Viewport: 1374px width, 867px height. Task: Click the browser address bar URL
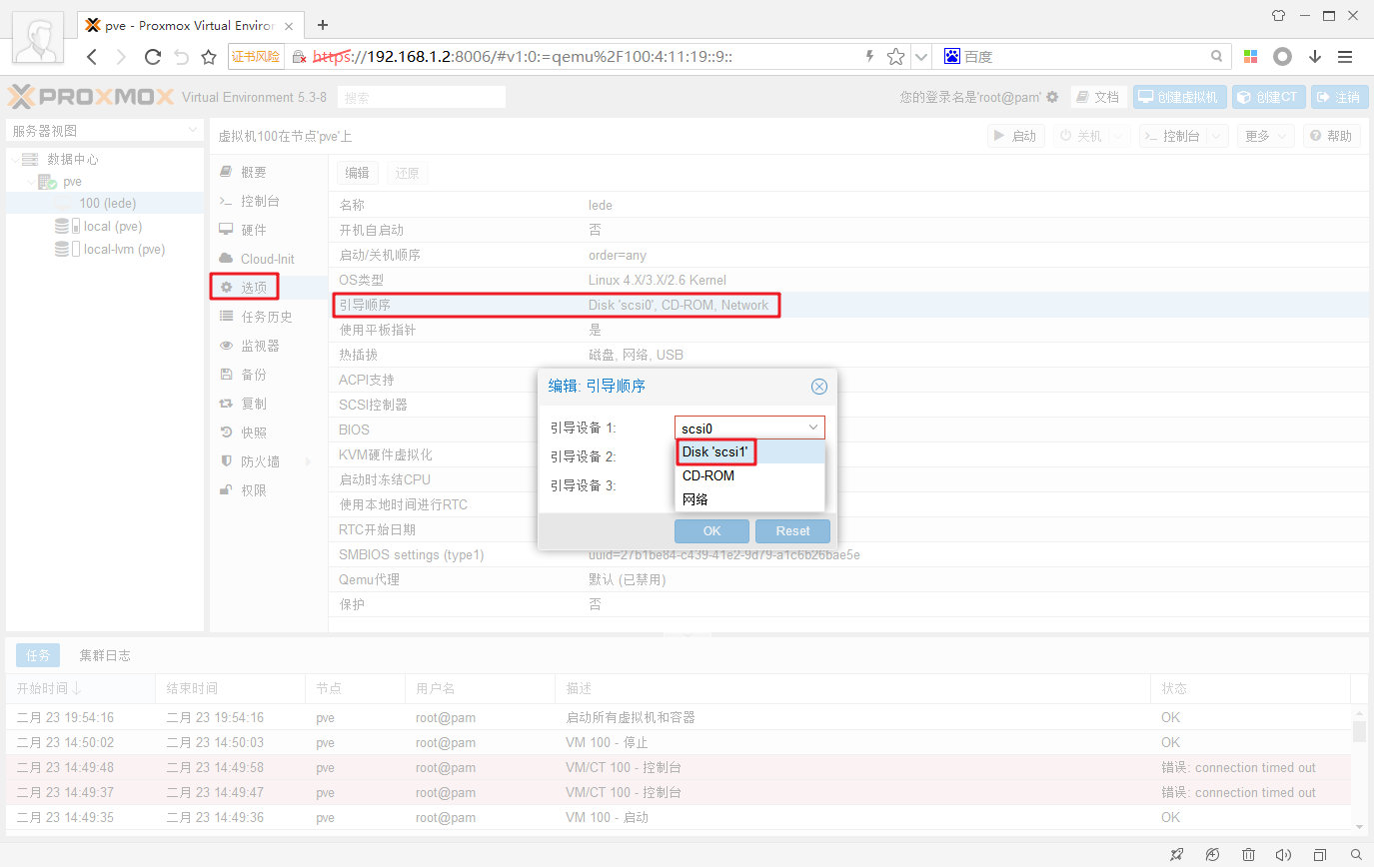click(523, 57)
